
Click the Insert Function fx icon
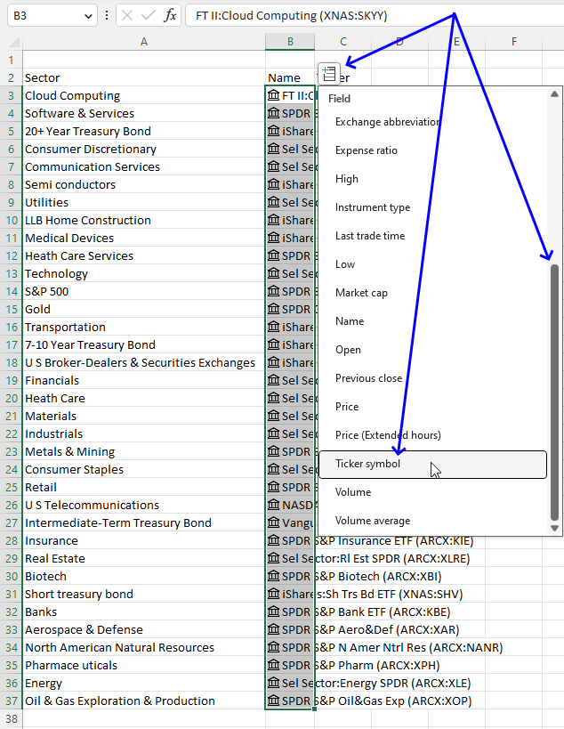click(x=170, y=16)
